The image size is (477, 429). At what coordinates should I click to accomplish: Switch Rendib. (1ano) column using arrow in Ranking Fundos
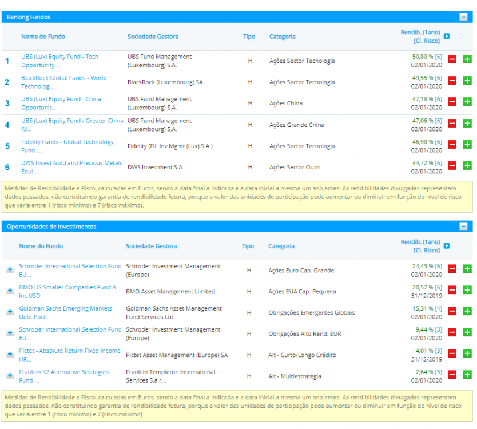coord(447,37)
